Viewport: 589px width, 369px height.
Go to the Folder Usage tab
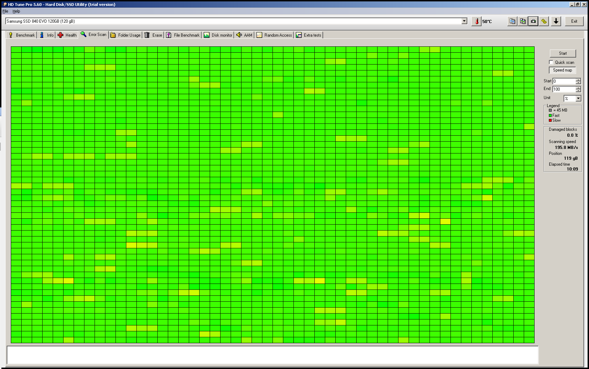point(125,35)
